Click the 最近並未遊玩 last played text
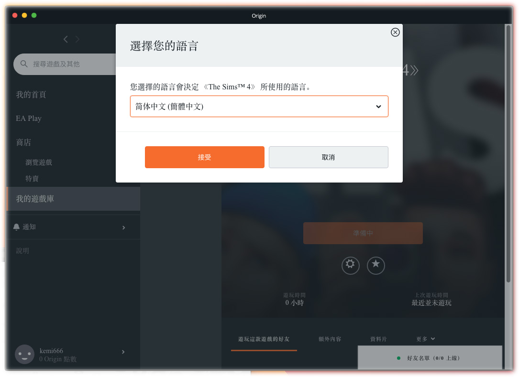The image size is (519, 377). click(x=431, y=303)
